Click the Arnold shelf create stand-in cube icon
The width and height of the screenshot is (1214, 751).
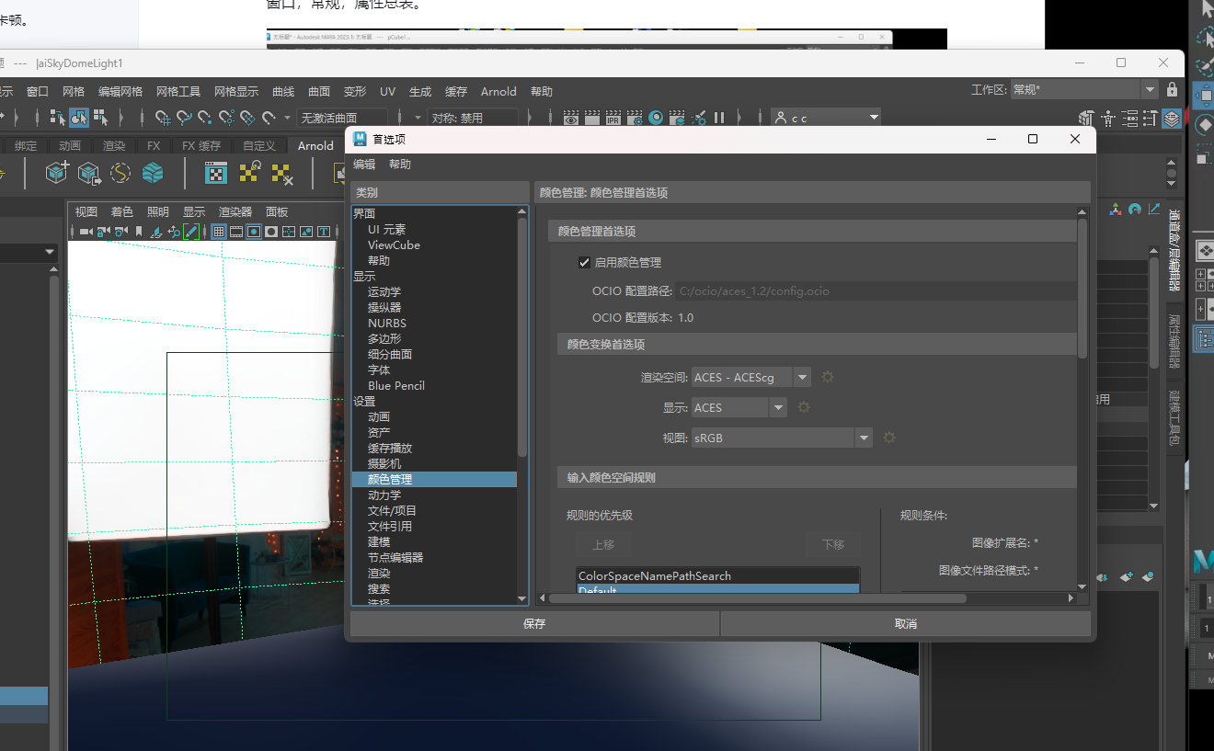pyautogui.click(x=57, y=172)
